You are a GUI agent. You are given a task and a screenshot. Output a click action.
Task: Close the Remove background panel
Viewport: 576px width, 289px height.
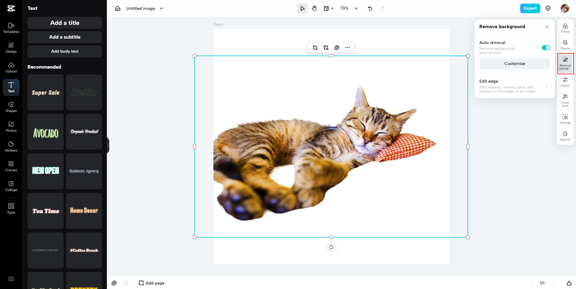tap(547, 27)
